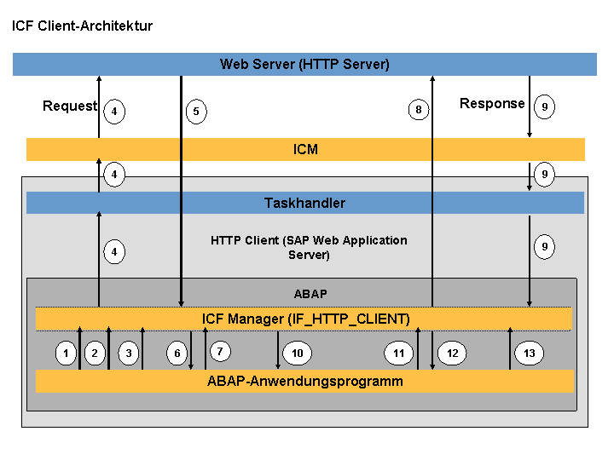Click the step 7 circle marker
This screenshot has height=460, width=614.
pyautogui.click(x=221, y=351)
